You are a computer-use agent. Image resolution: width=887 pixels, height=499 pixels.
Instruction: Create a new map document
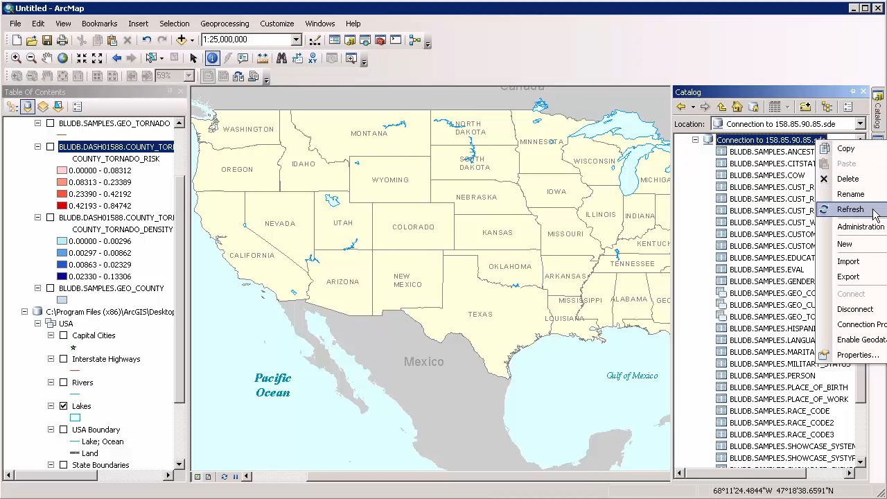tap(17, 40)
